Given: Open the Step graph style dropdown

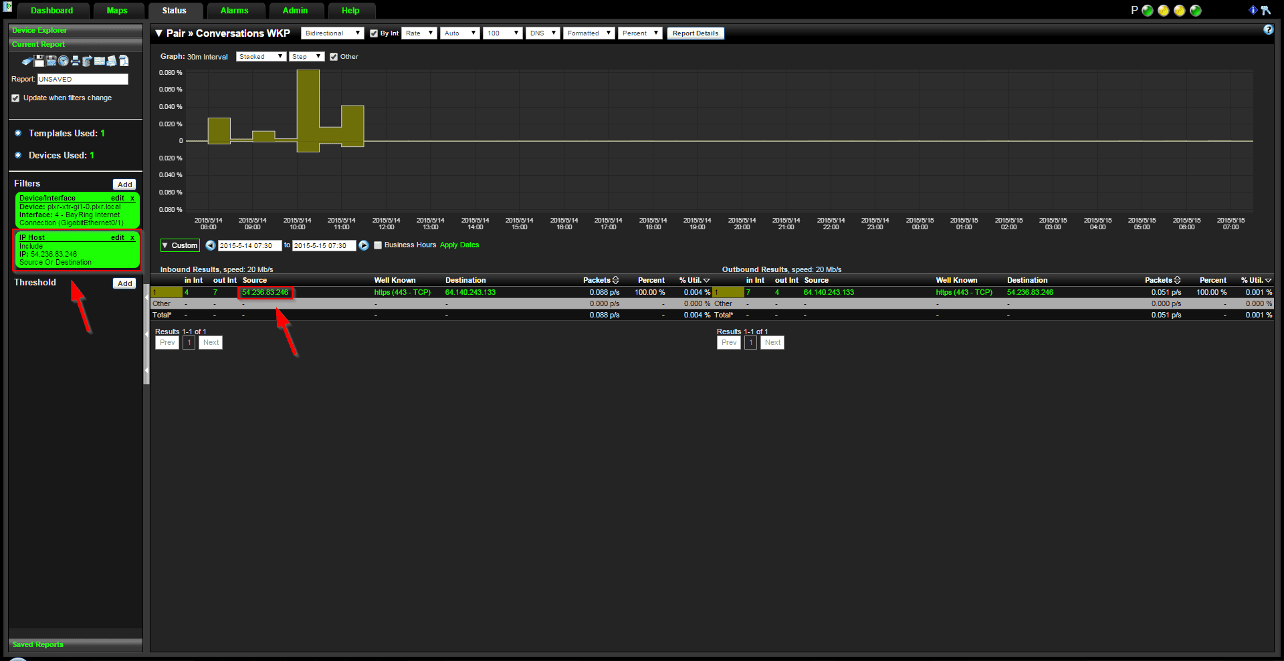Looking at the screenshot, I should pos(307,57).
